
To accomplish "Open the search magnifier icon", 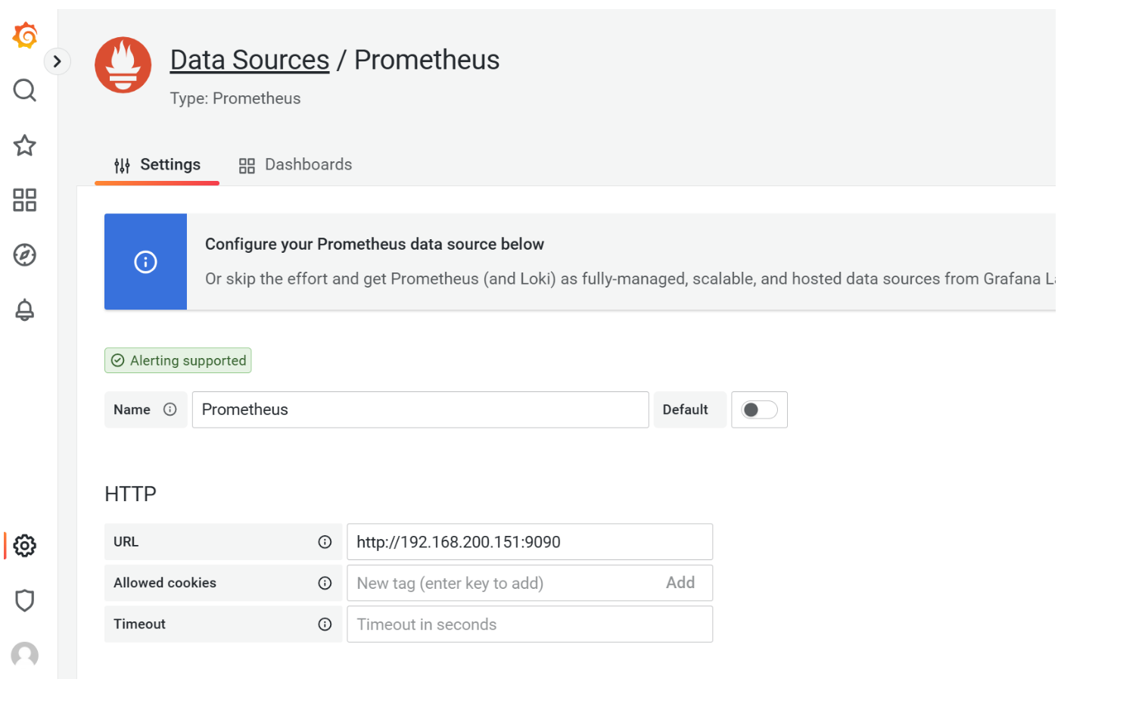I will [25, 90].
